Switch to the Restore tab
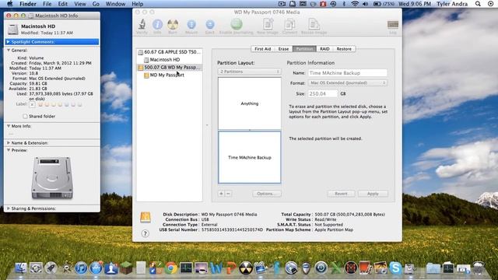 click(344, 49)
